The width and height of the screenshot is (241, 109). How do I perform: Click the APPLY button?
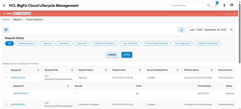click(x=127, y=55)
